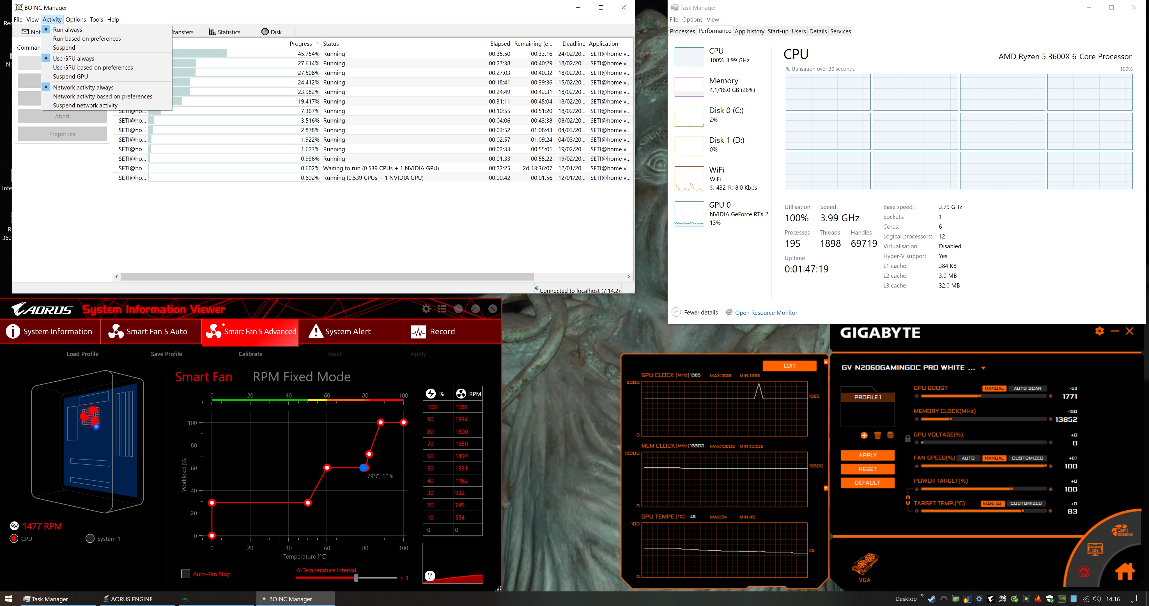Select Run based on preferences
This screenshot has width=1149, height=606.
pyautogui.click(x=87, y=39)
